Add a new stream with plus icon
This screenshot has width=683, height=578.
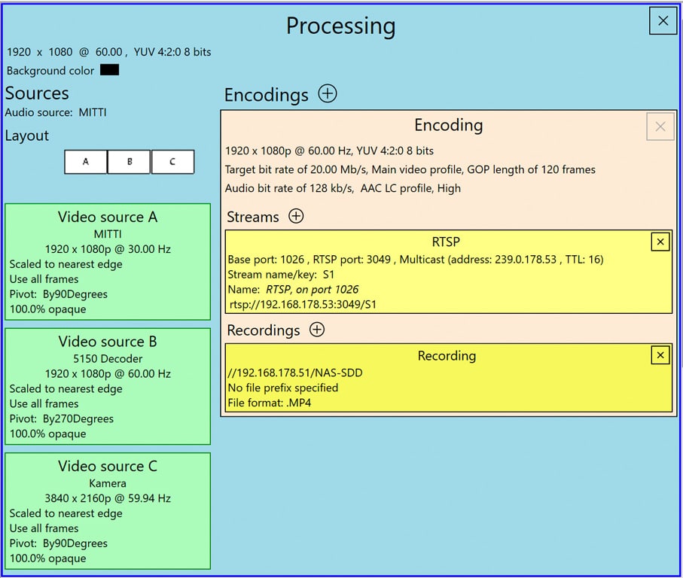pos(297,217)
